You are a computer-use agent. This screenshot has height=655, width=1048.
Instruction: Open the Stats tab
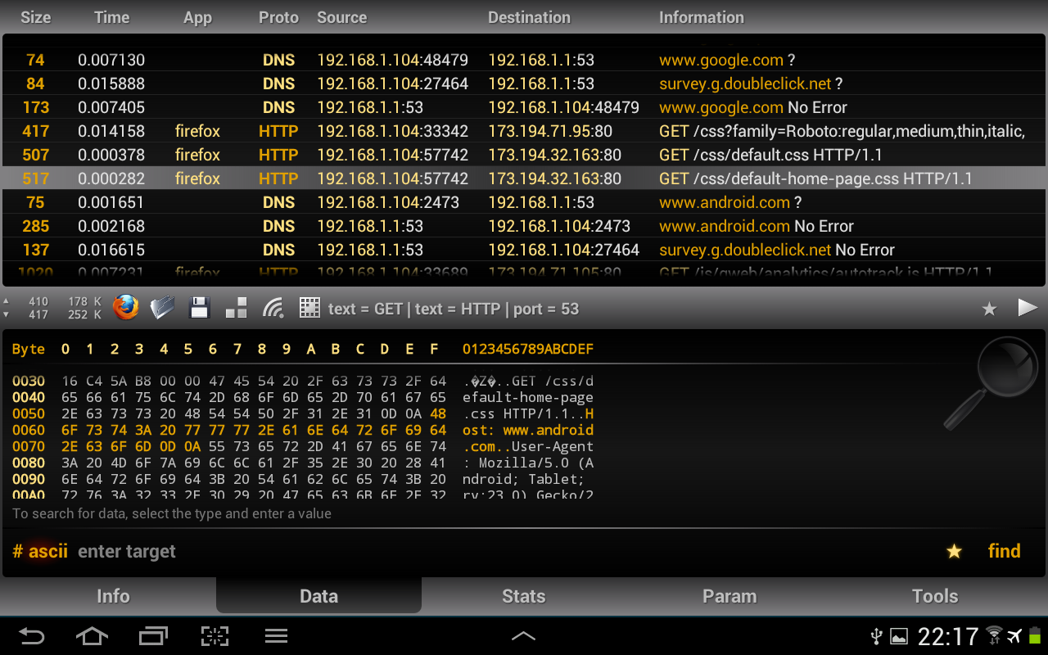pyautogui.click(x=524, y=596)
